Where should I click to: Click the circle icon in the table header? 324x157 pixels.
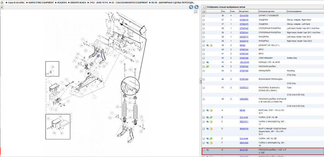pyautogui.click(x=204, y=11)
